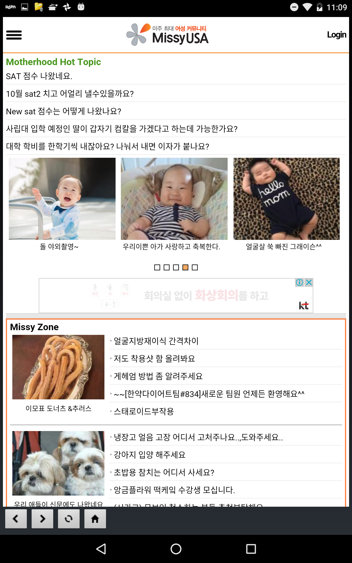Click the Login link

(x=337, y=35)
